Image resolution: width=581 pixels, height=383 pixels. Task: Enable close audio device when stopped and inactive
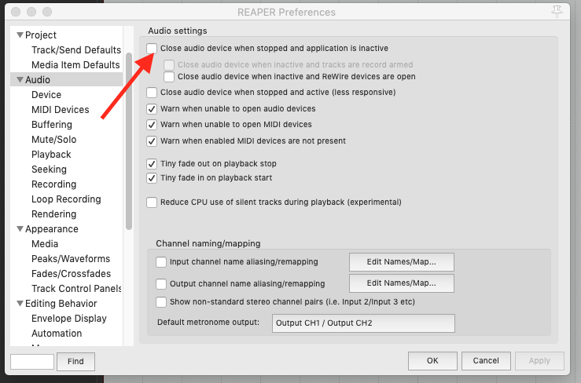pos(152,49)
